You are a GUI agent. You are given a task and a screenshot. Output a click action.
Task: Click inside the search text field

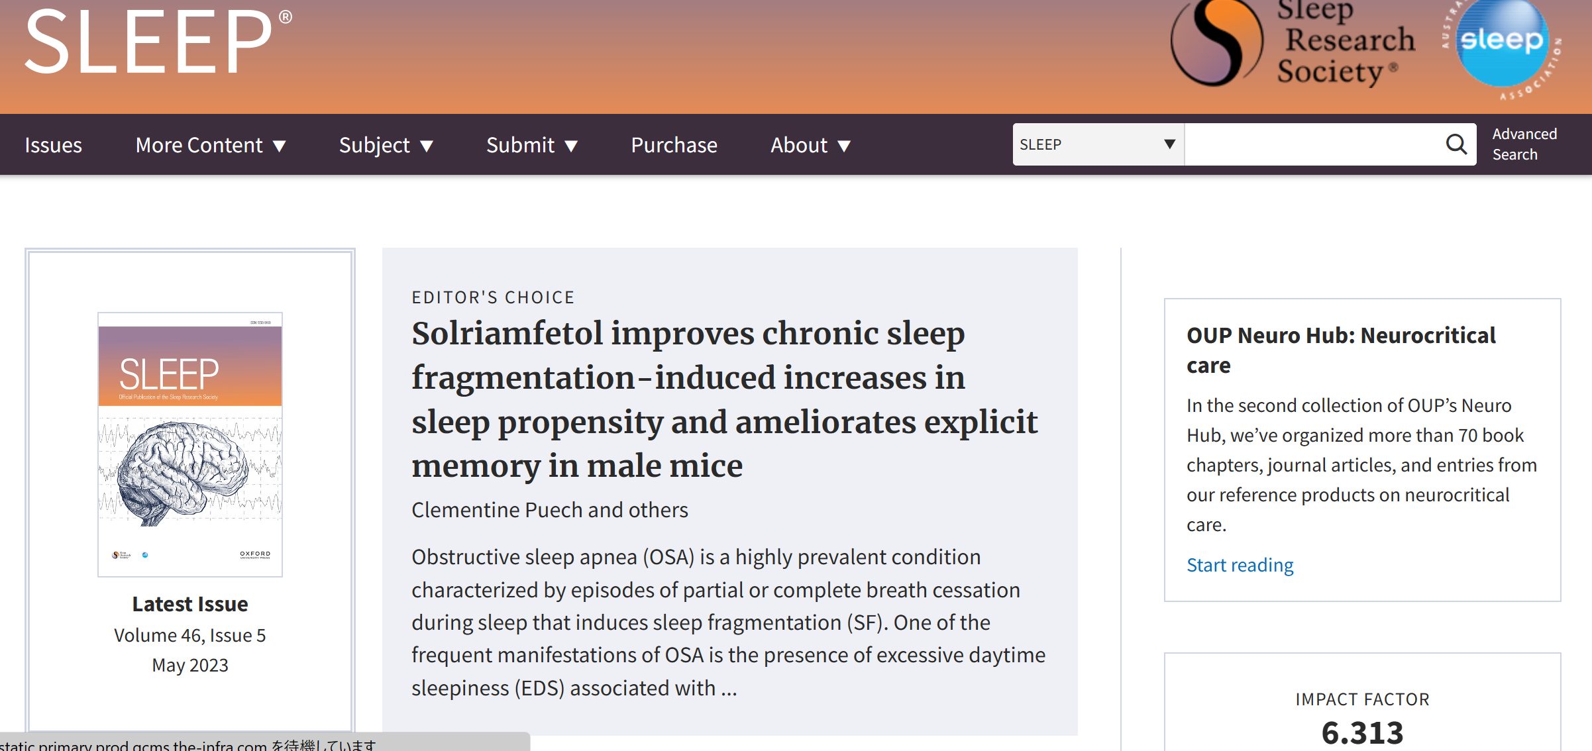point(1312,144)
